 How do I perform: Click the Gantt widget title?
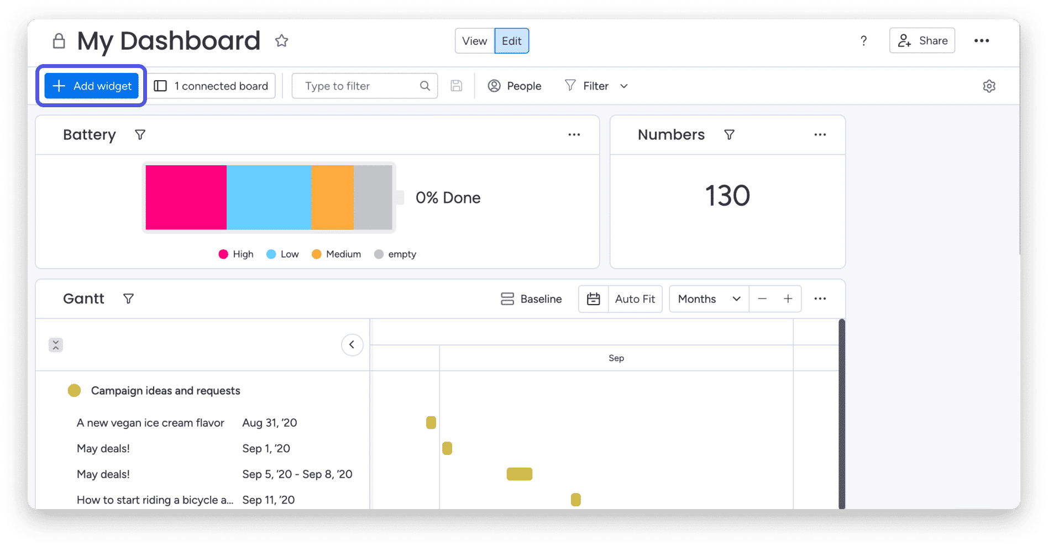83,299
